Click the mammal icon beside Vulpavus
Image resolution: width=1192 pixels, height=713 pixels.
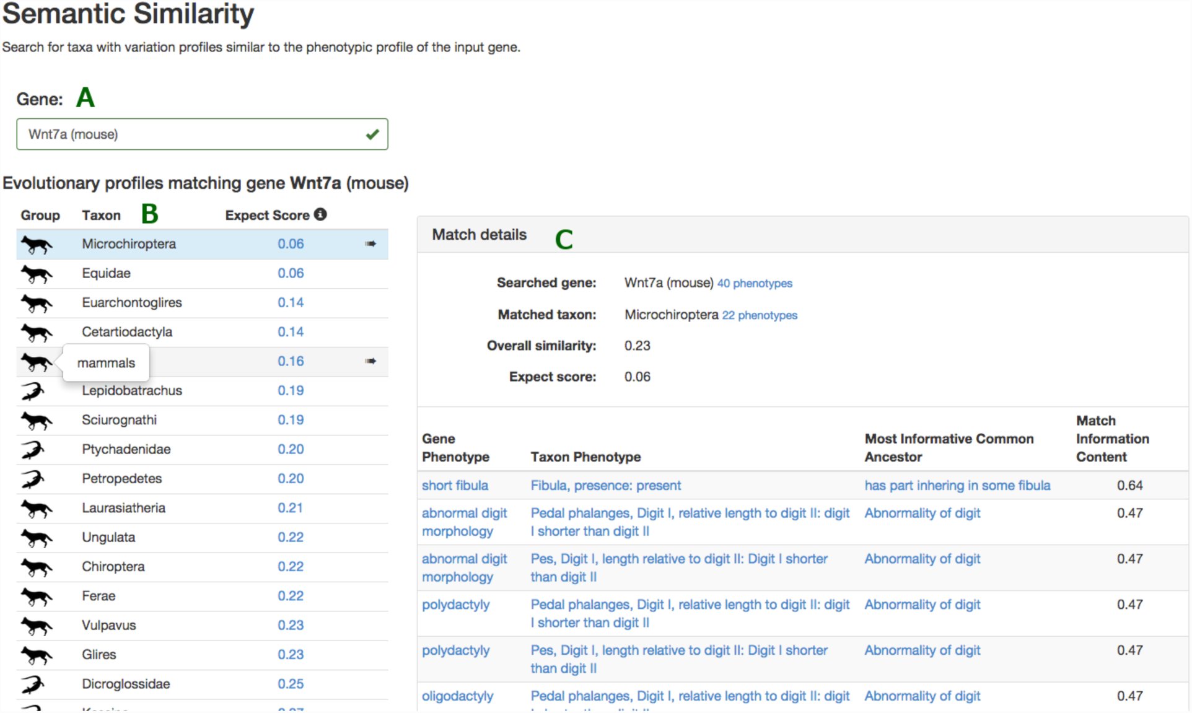point(37,626)
